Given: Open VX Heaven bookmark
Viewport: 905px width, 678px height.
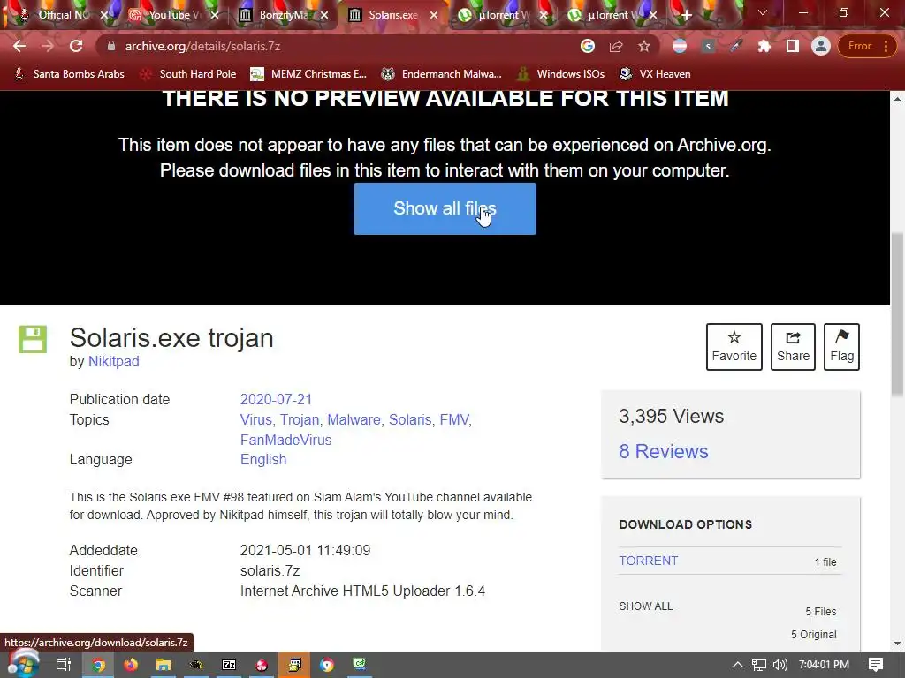Looking at the screenshot, I should pos(655,74).
